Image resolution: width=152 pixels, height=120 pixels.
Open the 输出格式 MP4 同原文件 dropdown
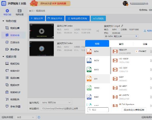click(x=57, y=103)
